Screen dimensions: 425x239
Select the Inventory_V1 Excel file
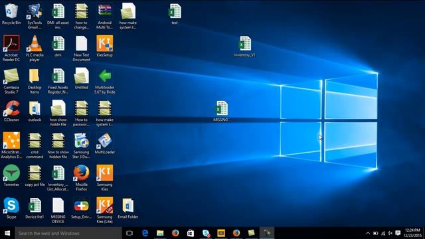coord(245,46)
